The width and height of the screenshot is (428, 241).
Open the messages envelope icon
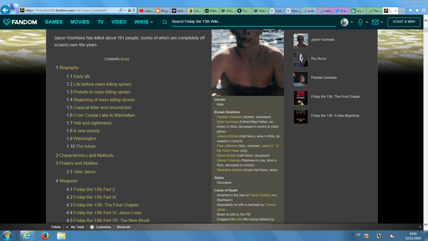click(375, 22)
